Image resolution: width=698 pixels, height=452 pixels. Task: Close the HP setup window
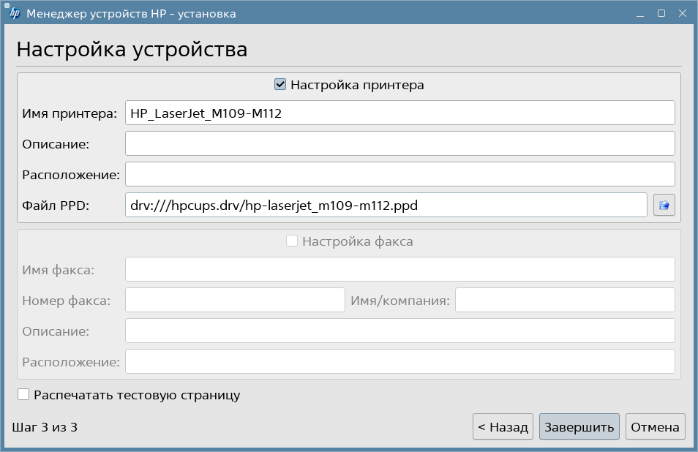click(x=681, y=13)
